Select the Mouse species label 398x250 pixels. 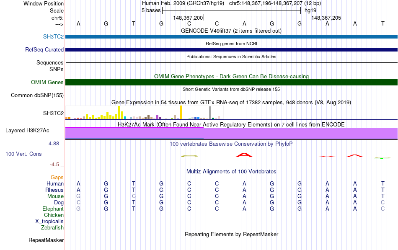(x=55, y=196)
